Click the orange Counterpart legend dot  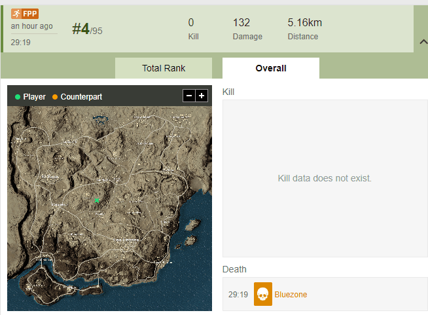click(55, 97)
